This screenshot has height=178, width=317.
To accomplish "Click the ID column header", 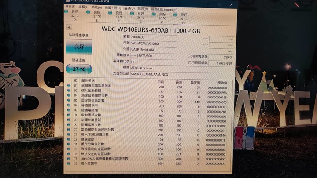I will point(76,80).
